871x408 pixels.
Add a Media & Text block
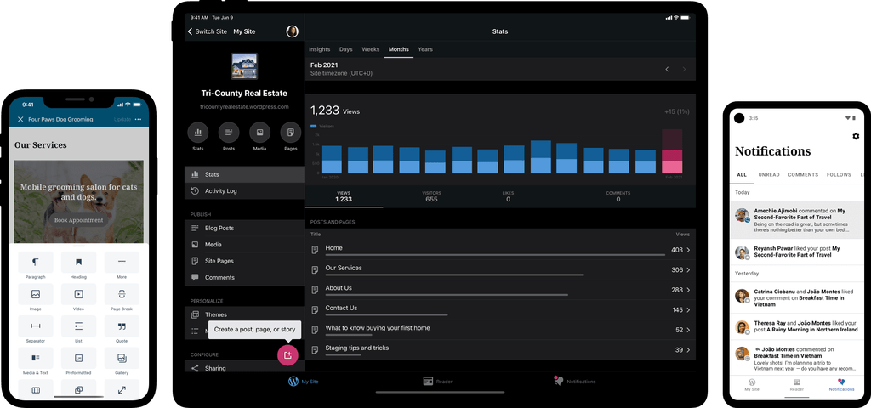36,358
